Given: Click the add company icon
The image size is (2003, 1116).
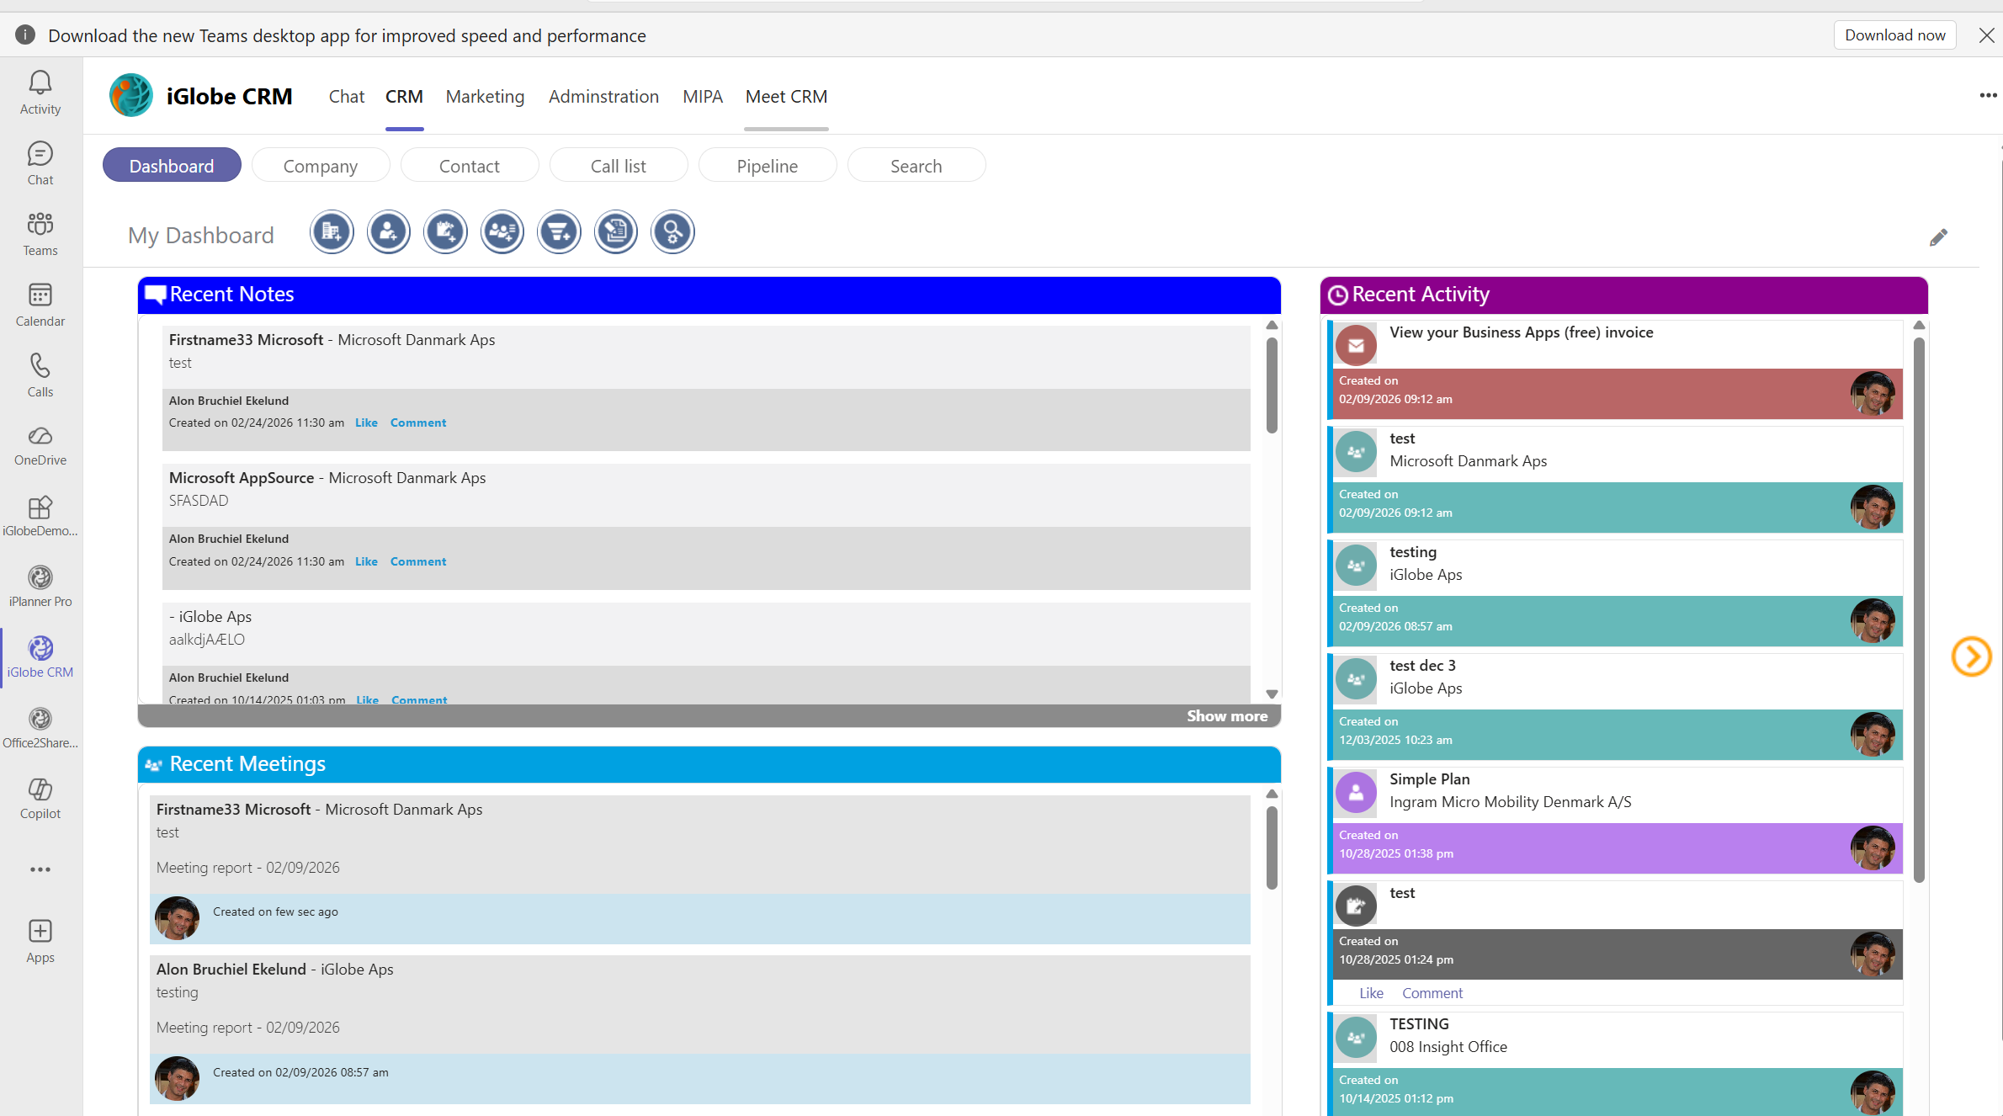Looking at the screenshot, I should point(332,232).
